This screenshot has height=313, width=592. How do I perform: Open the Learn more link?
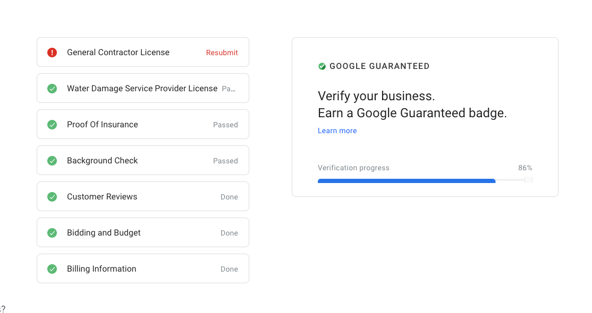pos(337,131)
